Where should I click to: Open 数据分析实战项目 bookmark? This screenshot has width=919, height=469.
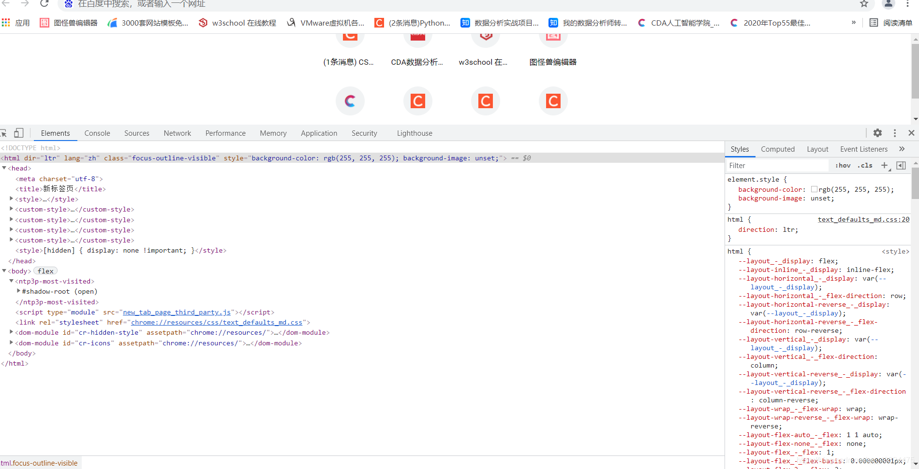[x=500, y=23]
